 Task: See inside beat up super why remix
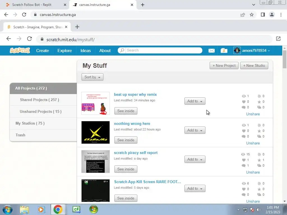click(126, 111)
